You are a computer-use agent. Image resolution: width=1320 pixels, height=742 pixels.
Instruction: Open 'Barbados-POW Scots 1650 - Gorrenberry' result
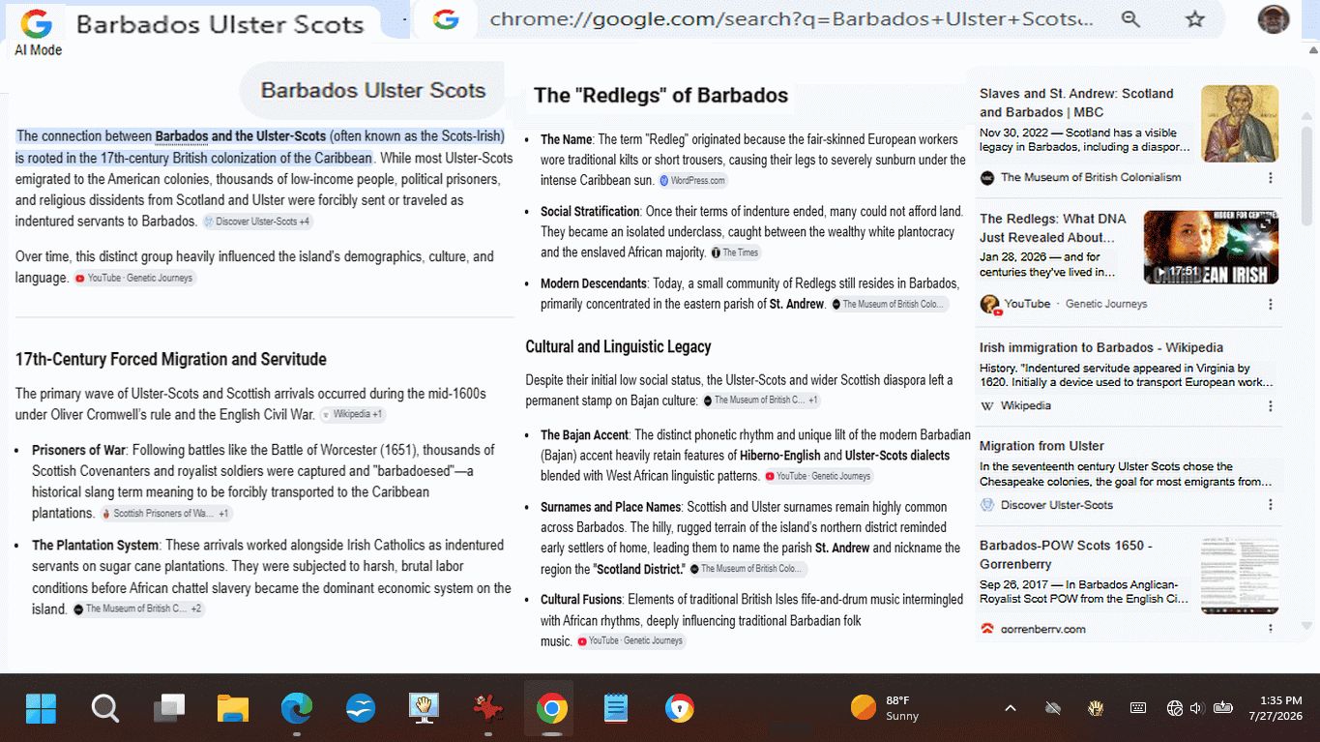click(1066, 554)
